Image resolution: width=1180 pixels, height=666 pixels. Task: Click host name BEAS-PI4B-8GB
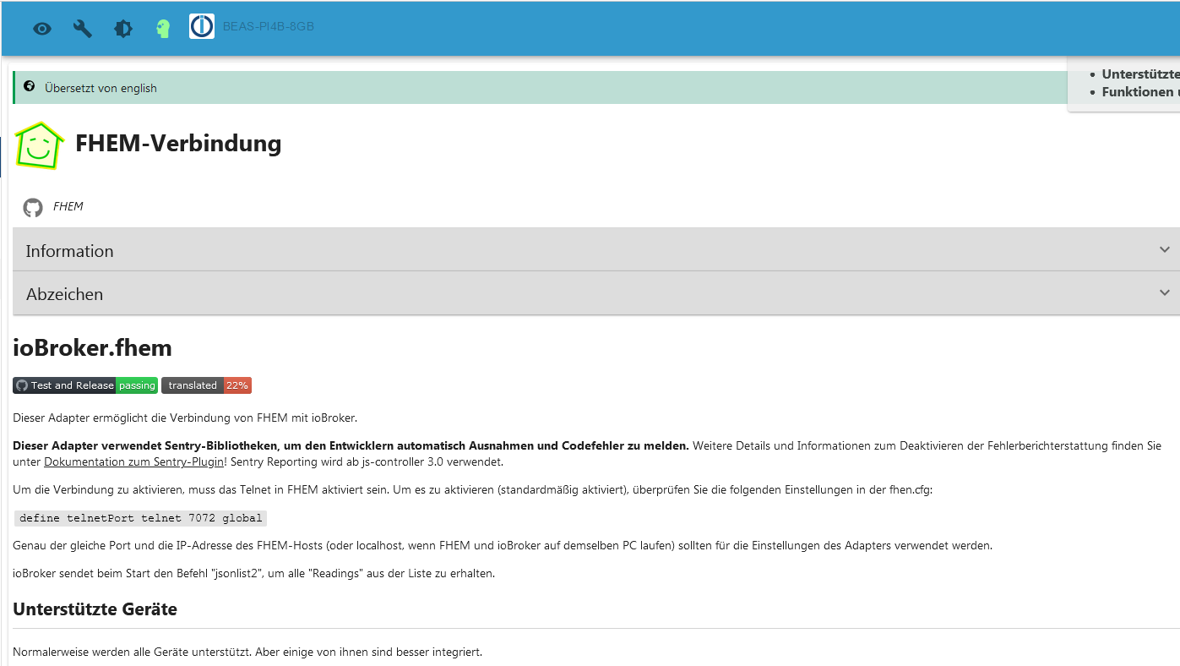(x=269, y=27)
